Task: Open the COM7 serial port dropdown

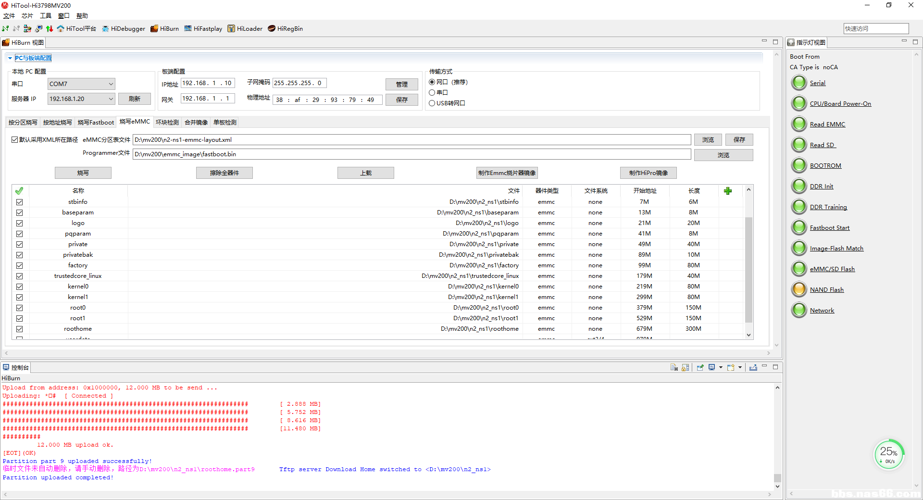Action: [111, 84]
